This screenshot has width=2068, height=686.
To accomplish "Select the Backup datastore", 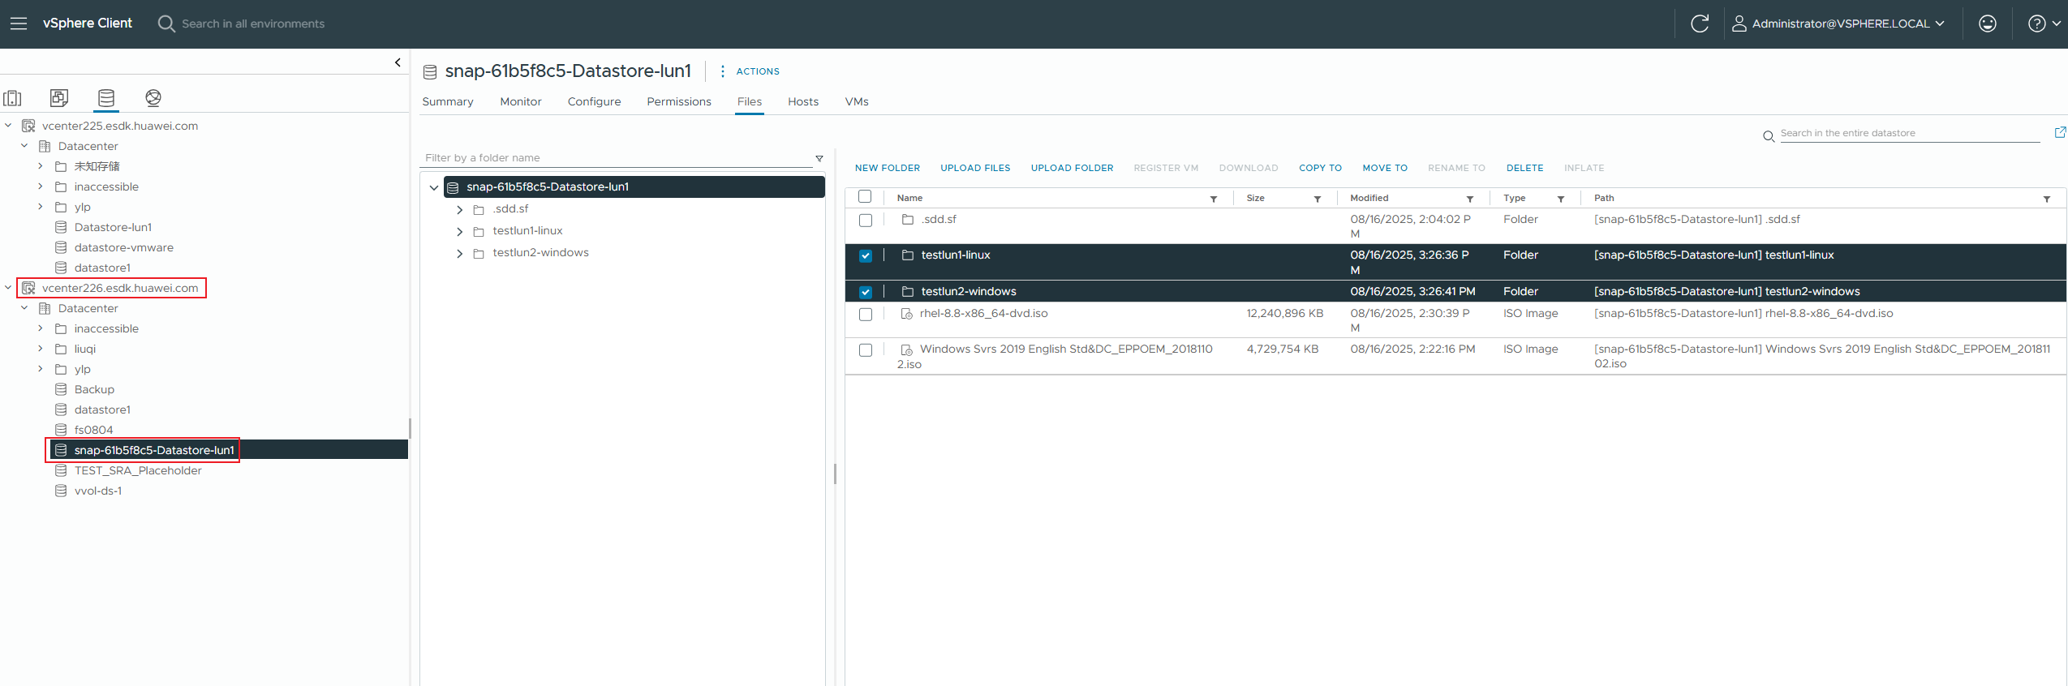I will pyautogui.click(x=94, y=389).
